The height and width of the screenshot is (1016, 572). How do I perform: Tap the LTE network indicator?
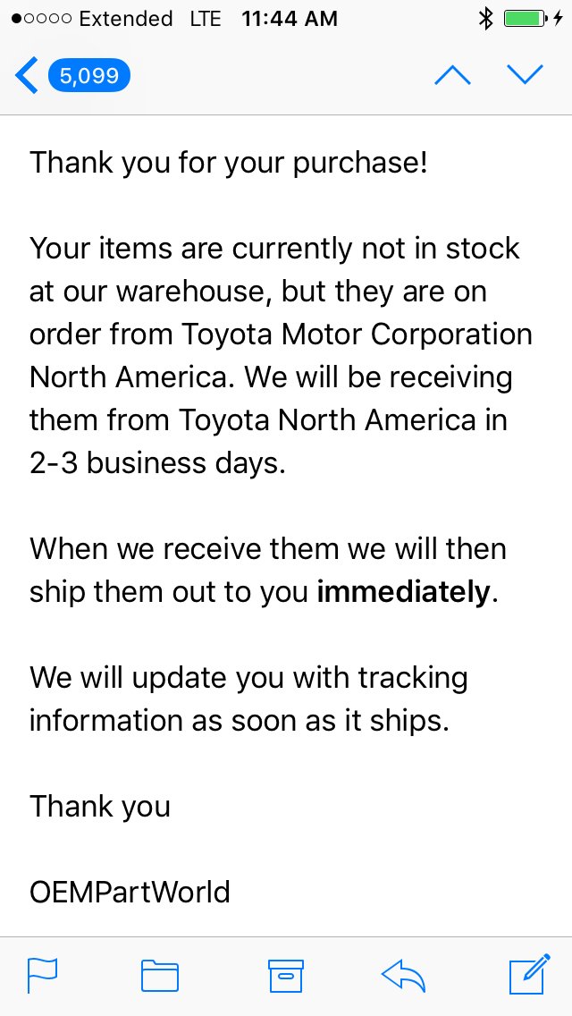pos(206,19)
